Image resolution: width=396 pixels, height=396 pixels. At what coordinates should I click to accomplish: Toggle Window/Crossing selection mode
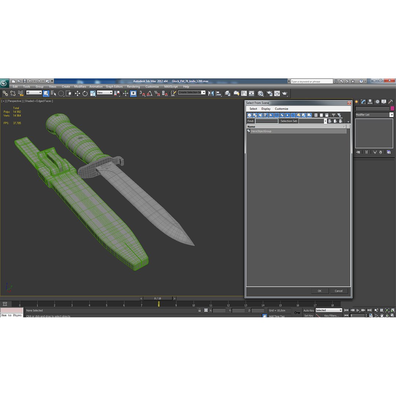pos(69,93)
